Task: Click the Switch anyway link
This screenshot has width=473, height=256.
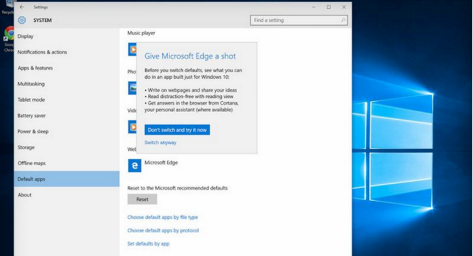Action: pos(160,143)
